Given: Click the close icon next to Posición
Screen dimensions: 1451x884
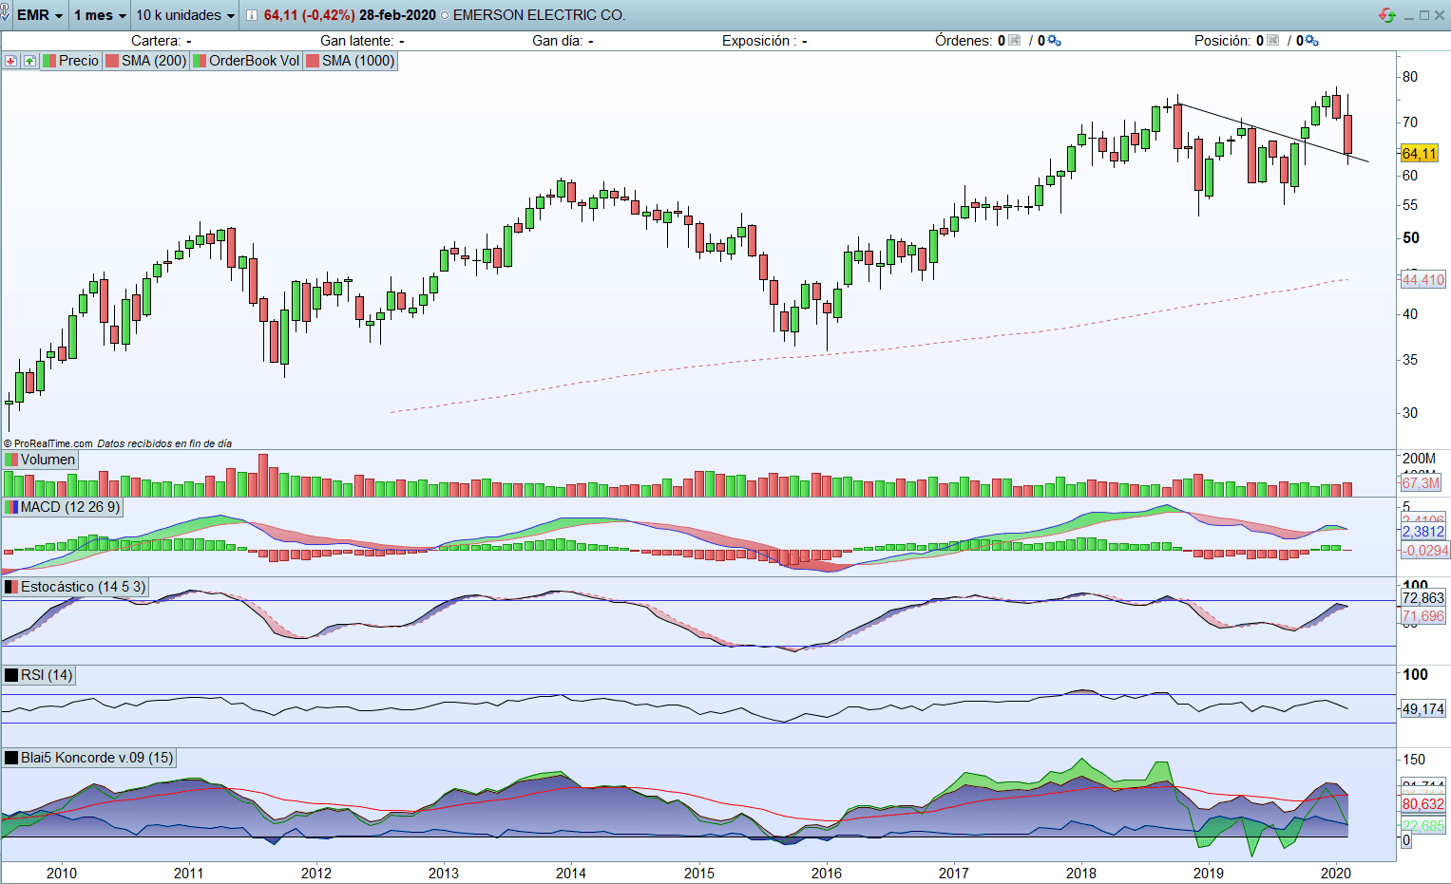Looking at the screenshot, I should click(x=1273, y=41).
